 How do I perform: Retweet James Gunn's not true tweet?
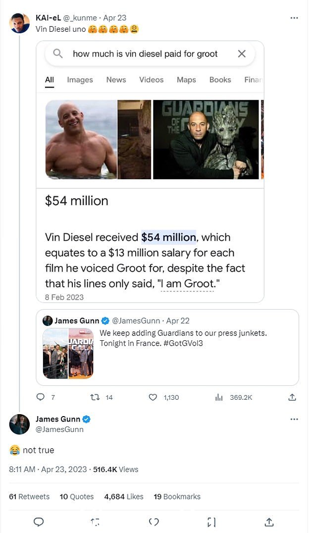pyautogui.click(x=96, y=522)
